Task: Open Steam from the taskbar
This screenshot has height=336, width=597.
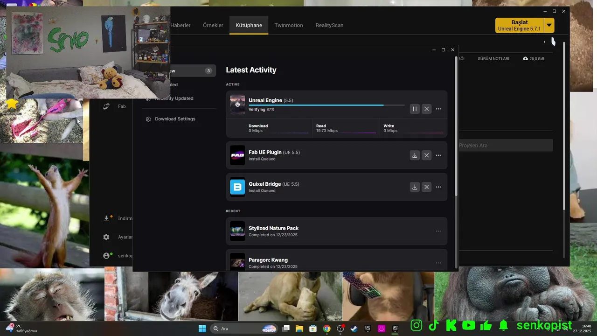Action: 354,329
